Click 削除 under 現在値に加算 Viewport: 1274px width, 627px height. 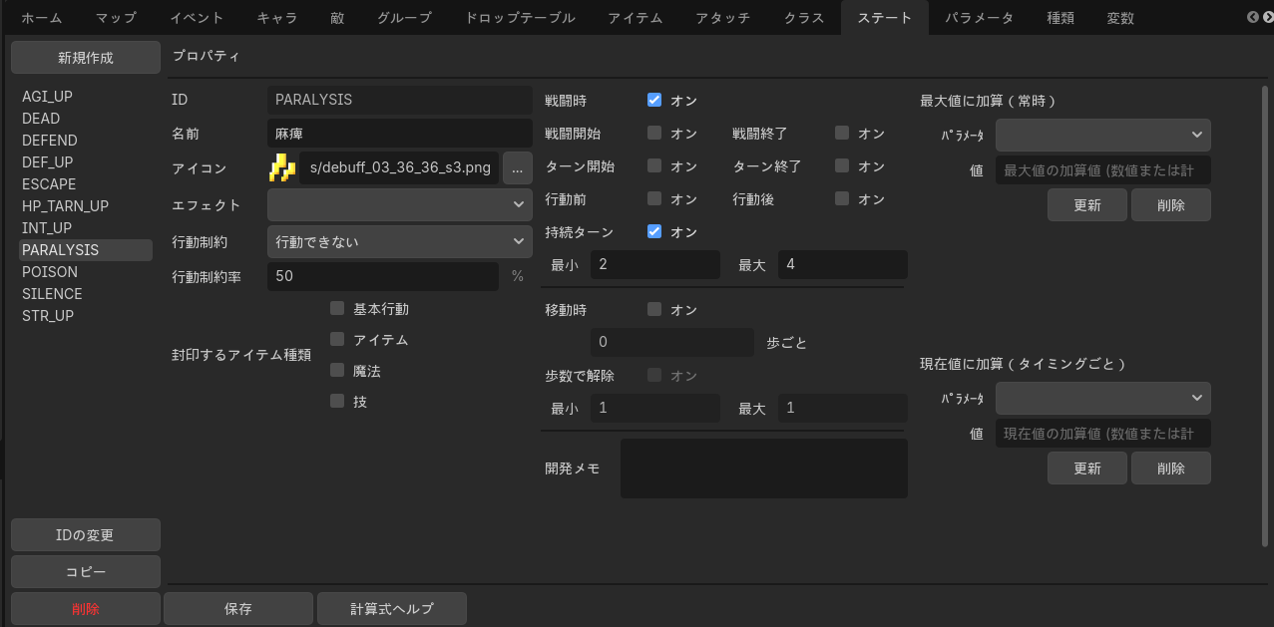[1171, 469]
